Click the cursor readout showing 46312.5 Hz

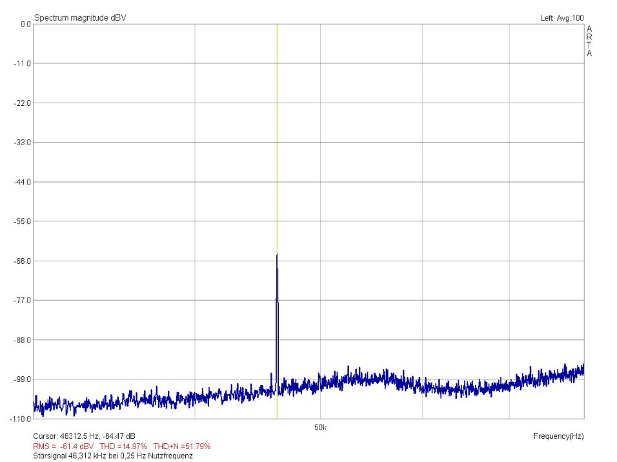tap(84, 436)
